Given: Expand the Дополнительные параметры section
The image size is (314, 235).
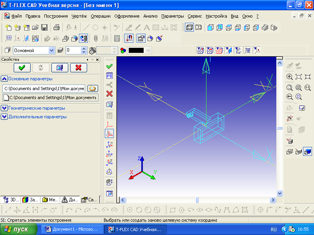Looking at the screenshot, I should pos(4,117).
